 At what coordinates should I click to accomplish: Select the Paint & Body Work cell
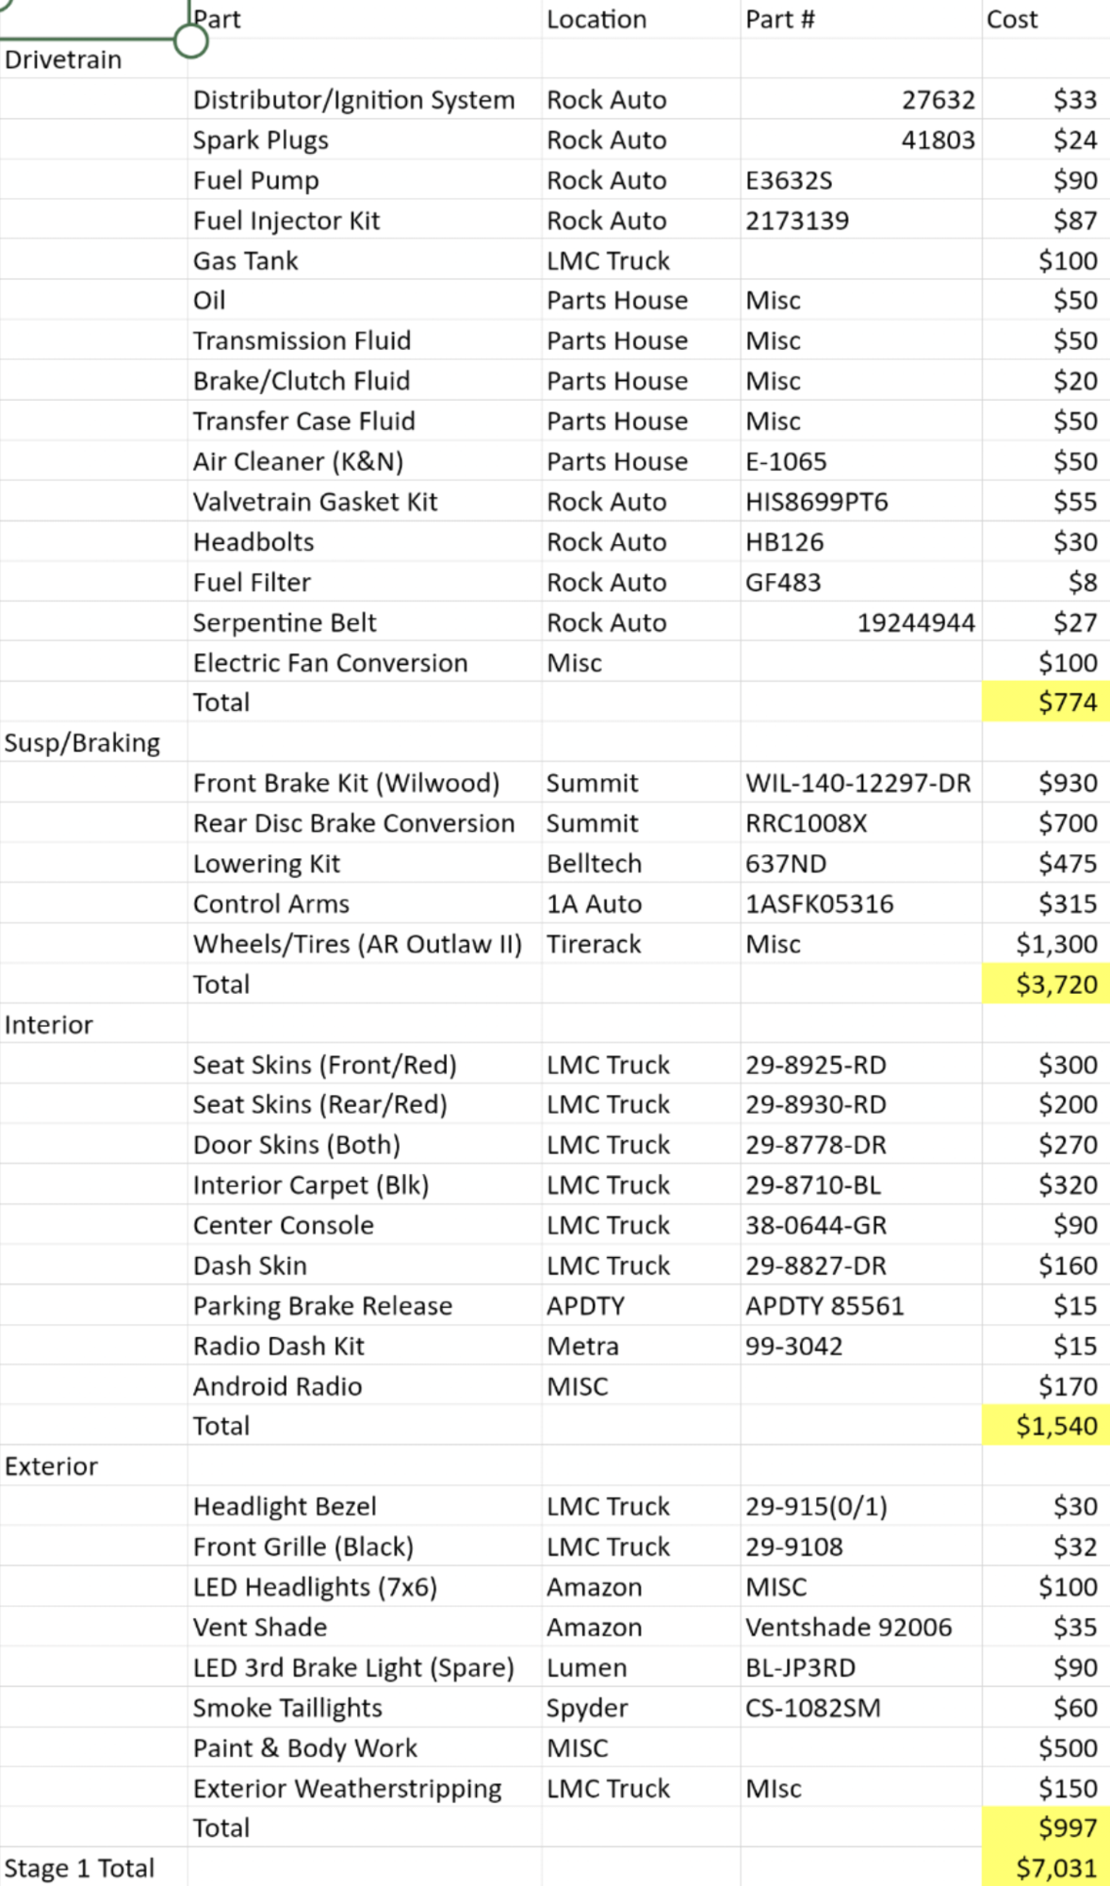coord(304,1748)
